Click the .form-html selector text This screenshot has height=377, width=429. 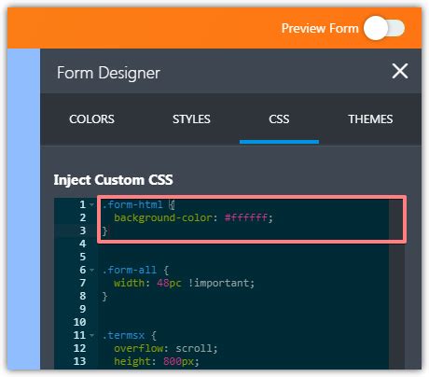[132, 204]
